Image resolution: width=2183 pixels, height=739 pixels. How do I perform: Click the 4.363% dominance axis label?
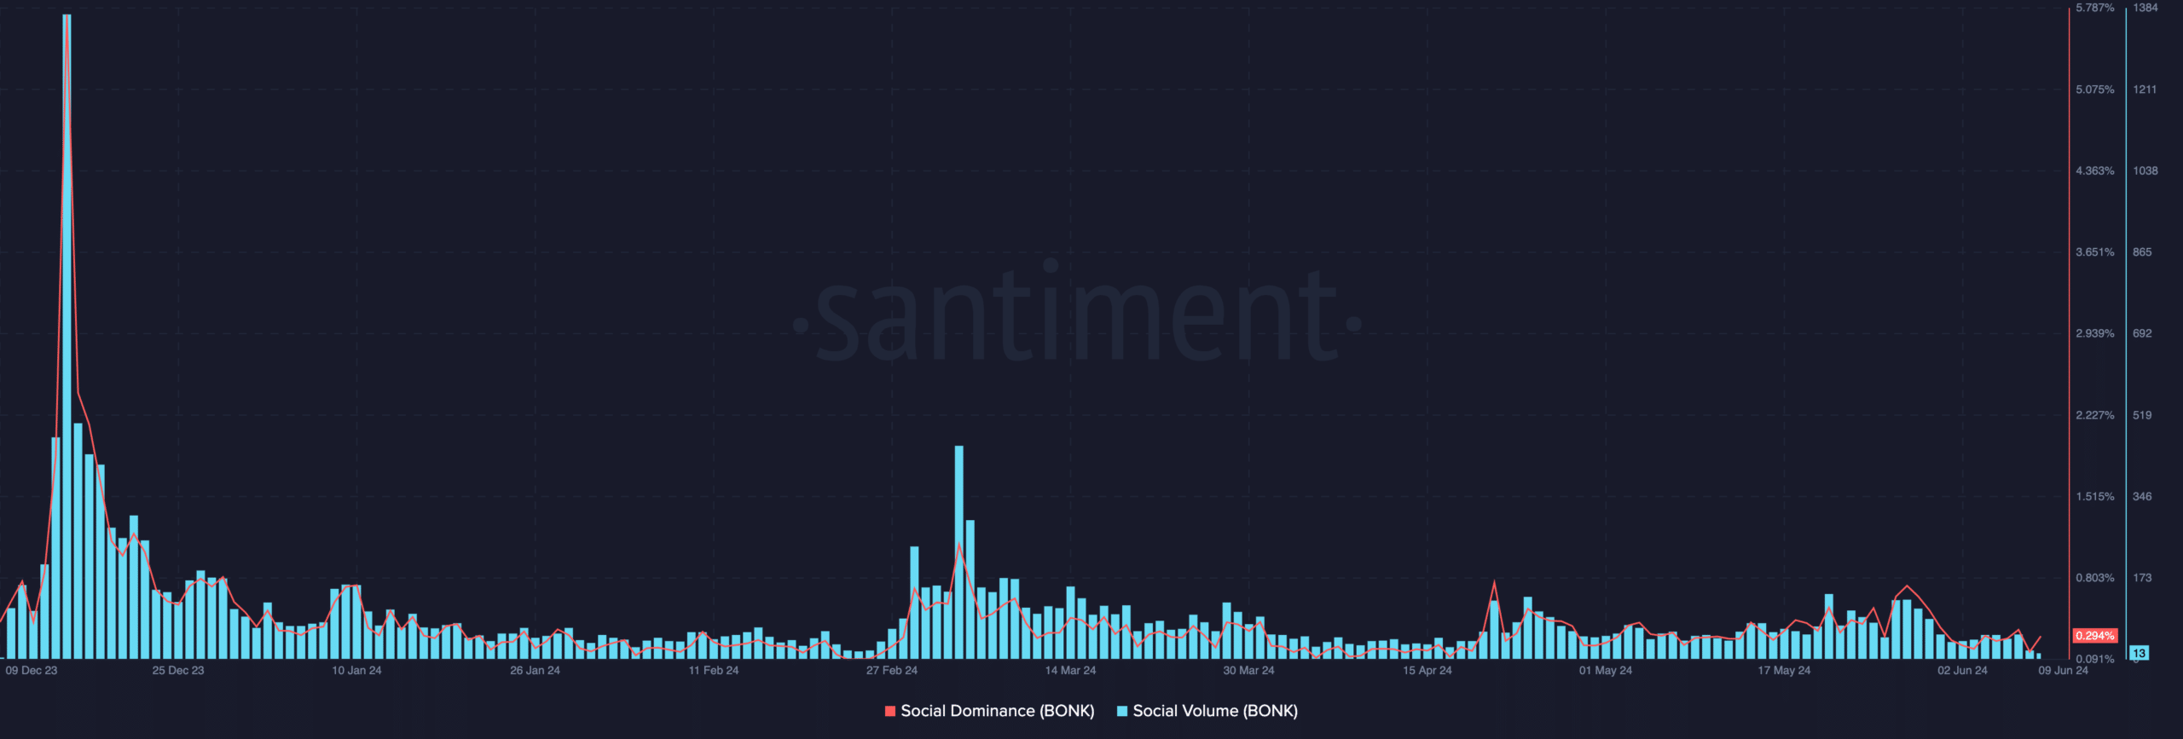pos(2095,171)
